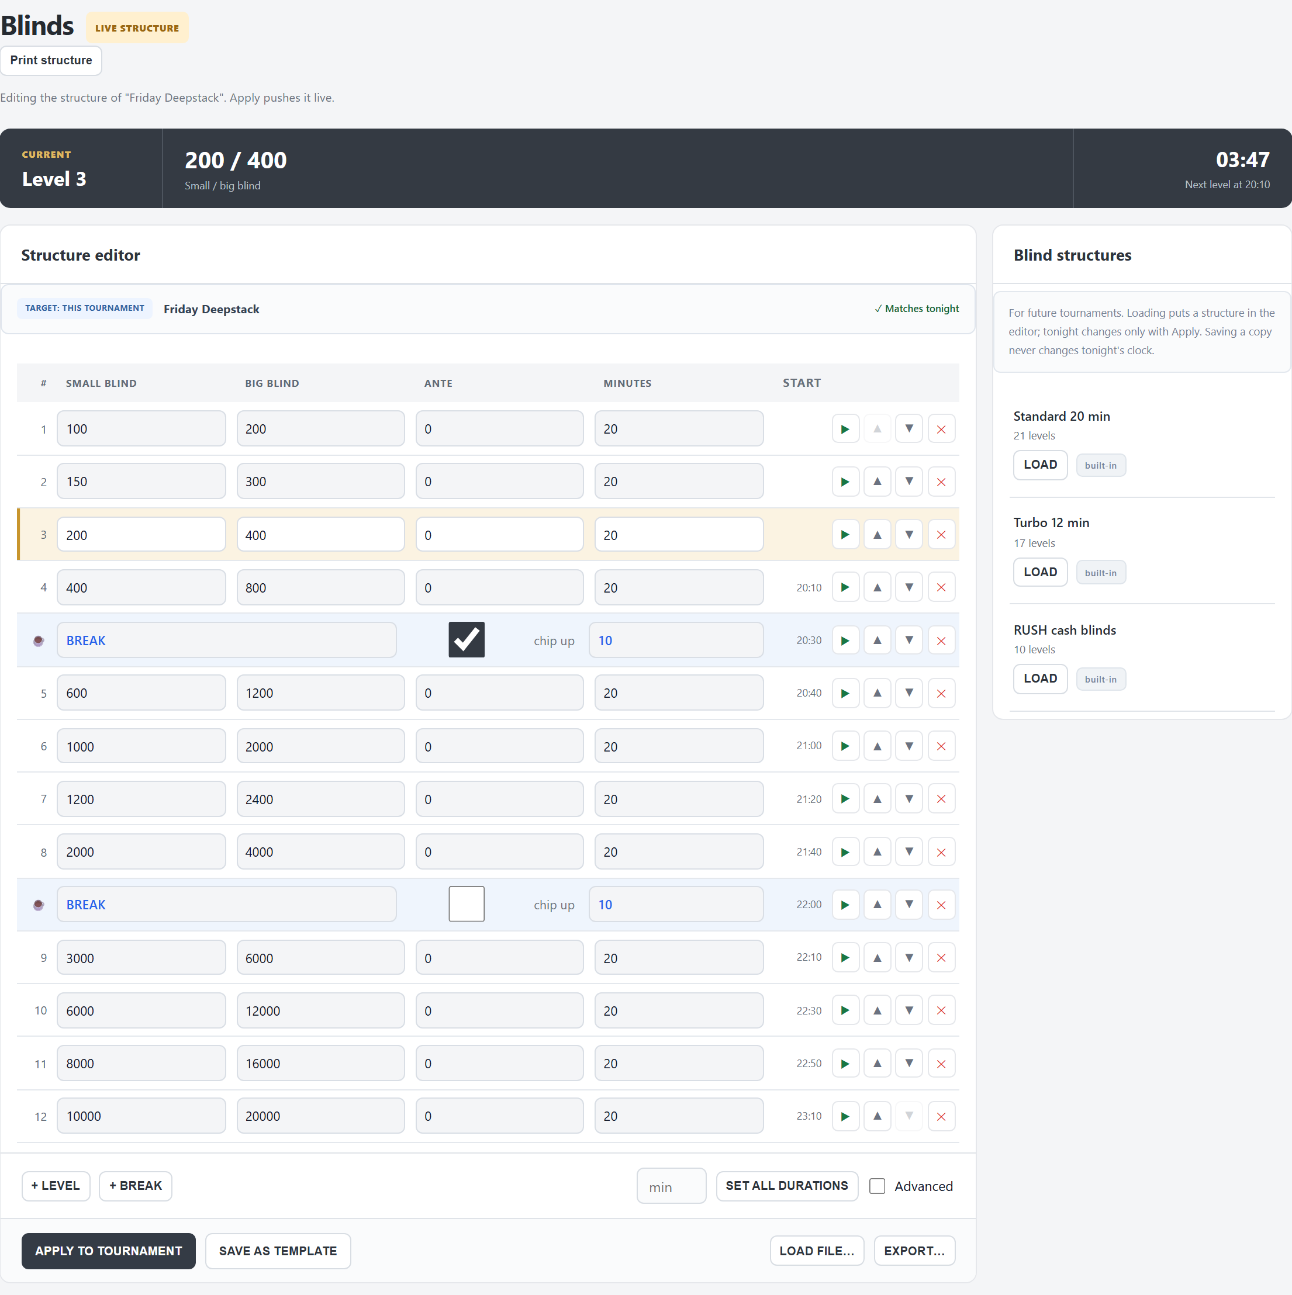Click Print structure button
Viewport: 1292px width, 1295px height.
click(51, 60)
